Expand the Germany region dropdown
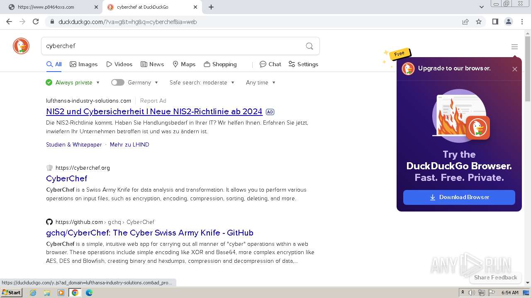531x298 pixels. (143, 82)
